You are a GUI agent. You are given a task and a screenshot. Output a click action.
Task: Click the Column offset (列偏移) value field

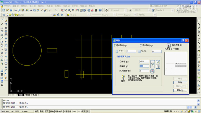click(144, 66)
